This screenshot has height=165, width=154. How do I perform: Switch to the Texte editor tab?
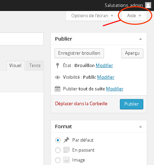(x=35, y=66)
